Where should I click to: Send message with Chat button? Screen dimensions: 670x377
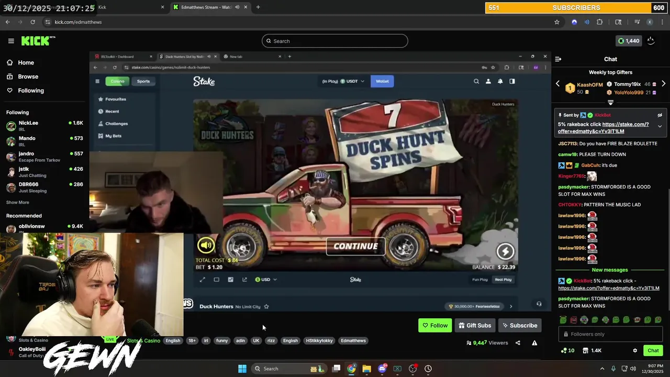(653, 350)
